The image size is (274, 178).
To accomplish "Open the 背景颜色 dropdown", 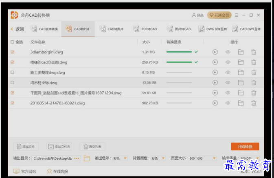I will click(x=158, y=158).
